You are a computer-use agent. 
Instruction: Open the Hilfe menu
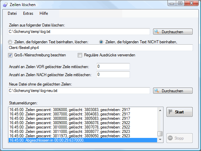pos(44,13)
